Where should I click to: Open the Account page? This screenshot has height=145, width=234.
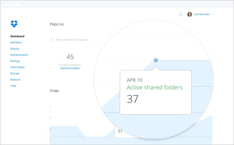click(x=15, y=80)
